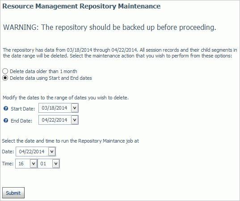Click the help icon beside End Date
Viewport: 240px width, 201px height.
pyautogui.click(x=6, y=121)
